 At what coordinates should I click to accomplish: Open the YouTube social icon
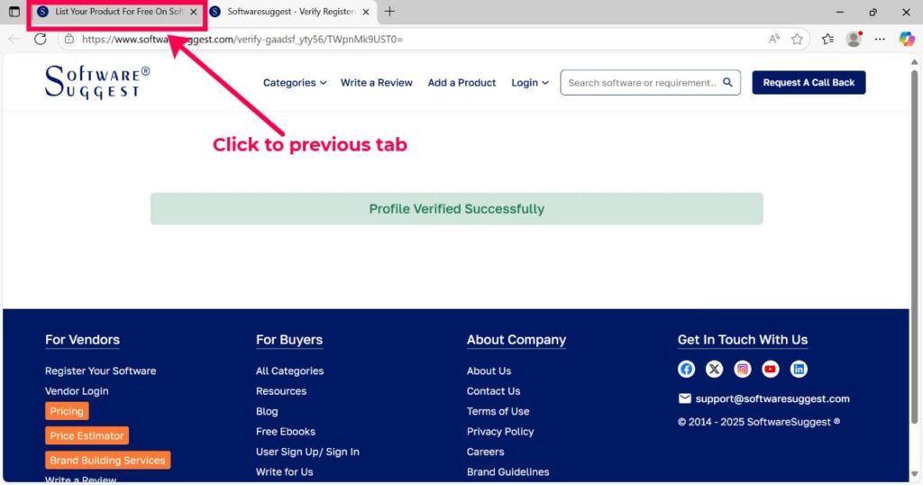click(770, 369)
